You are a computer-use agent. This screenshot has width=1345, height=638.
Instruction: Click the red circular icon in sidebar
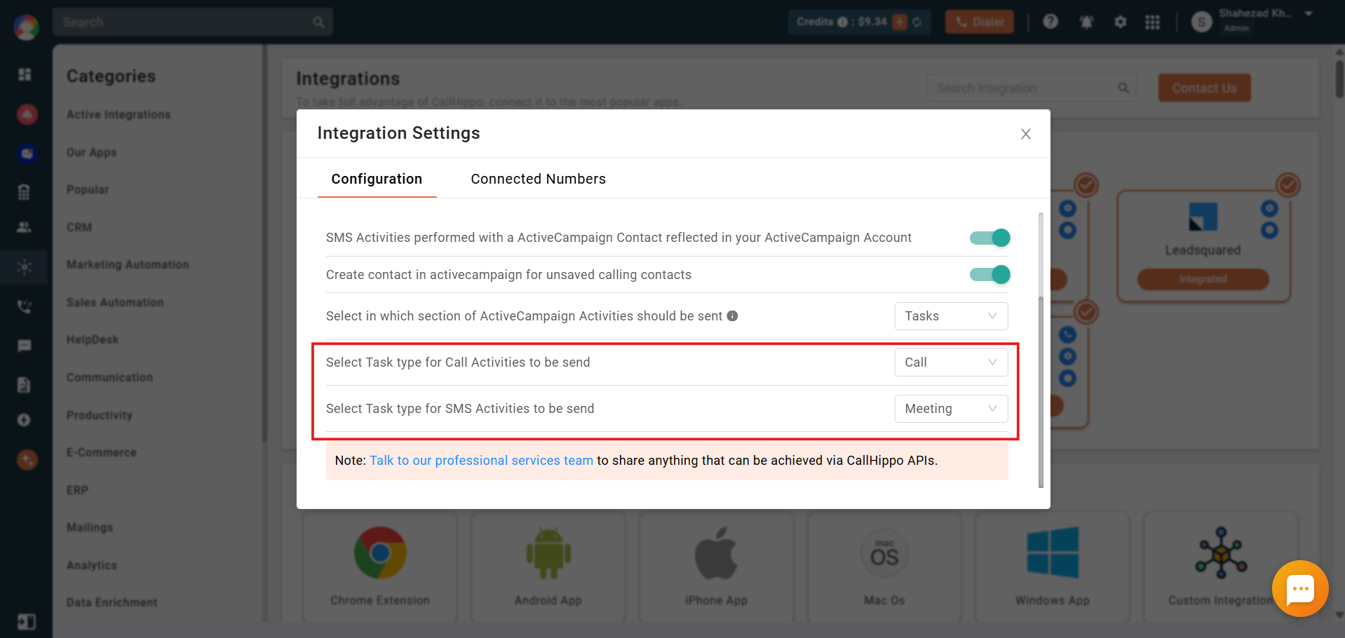pyautogui.click(x=27, y=114)
